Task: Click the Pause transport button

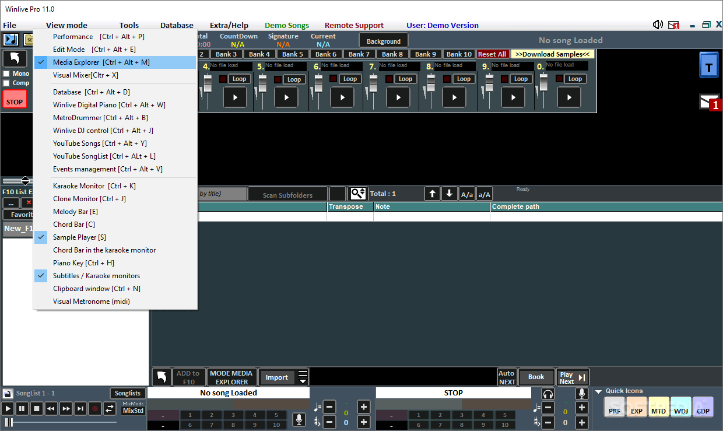Action: [x=22, y=409]
